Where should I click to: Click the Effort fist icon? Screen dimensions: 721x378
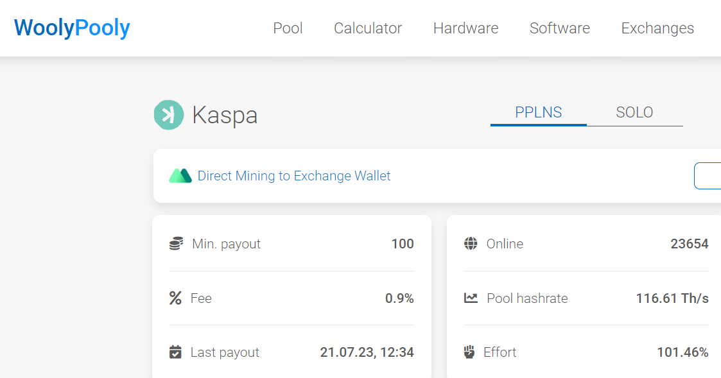pyautogui.click(x=469, y=352)
